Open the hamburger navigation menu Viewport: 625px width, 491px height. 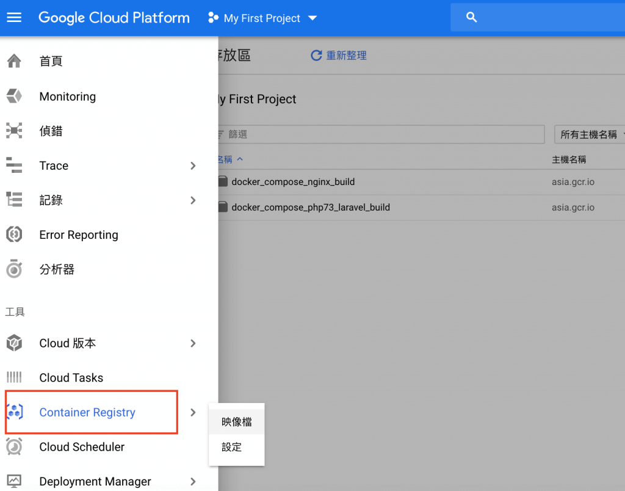[x=14, y=18]
